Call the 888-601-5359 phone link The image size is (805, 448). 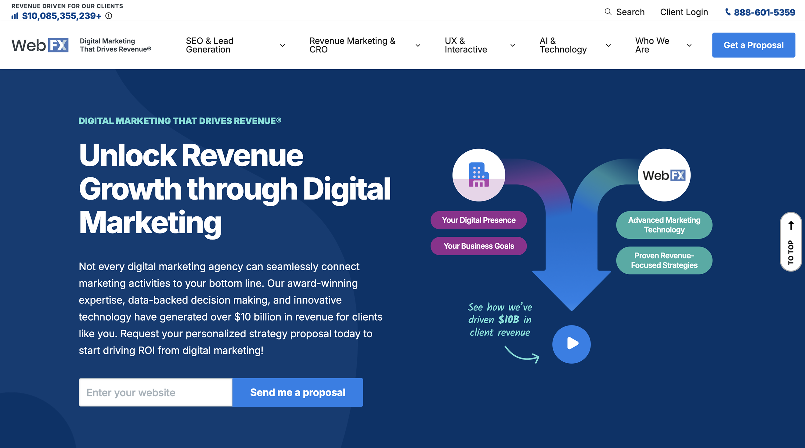[x=764, y=12]
